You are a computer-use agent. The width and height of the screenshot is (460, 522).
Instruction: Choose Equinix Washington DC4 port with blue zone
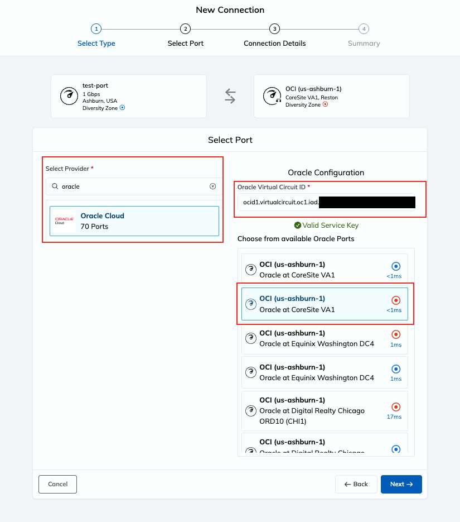(325, 372)
